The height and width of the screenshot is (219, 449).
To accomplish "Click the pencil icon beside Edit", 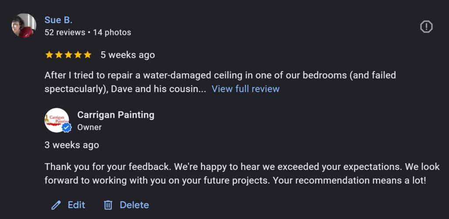I will pos(56,205).
